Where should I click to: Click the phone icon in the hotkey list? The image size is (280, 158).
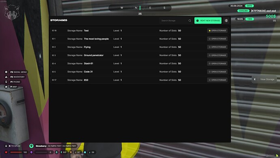point(6,82)
